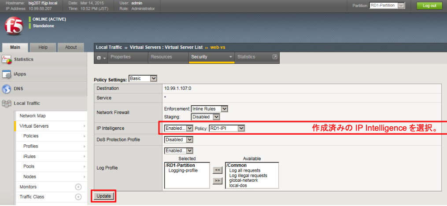Open the Enforcement Inline Rules dropdown
This screenshot has height=206, width=447.
[x=210, y=109]
